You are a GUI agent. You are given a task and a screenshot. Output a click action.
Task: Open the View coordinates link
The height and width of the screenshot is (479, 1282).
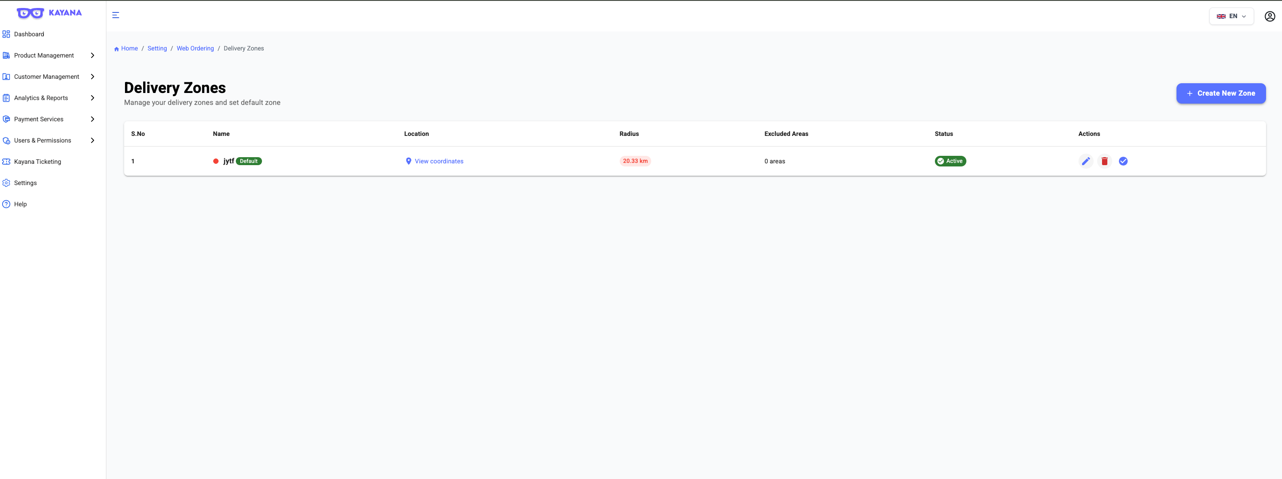pos(438,161)
